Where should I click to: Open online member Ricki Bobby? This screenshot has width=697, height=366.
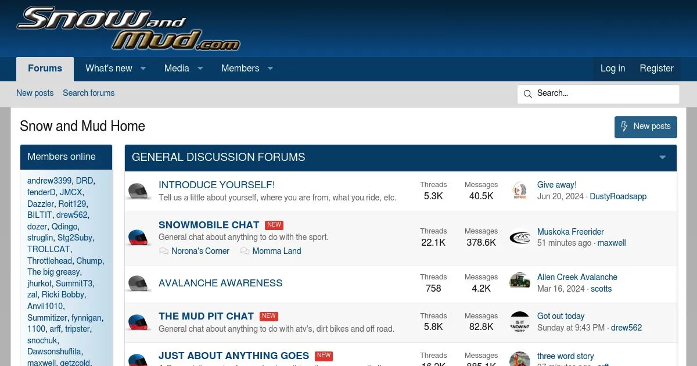63,295
